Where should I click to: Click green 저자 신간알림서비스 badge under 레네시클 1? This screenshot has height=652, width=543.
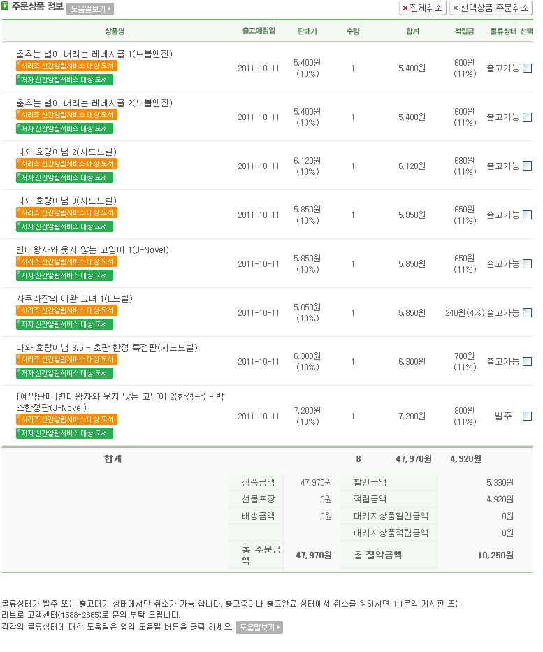coord(64,80)
